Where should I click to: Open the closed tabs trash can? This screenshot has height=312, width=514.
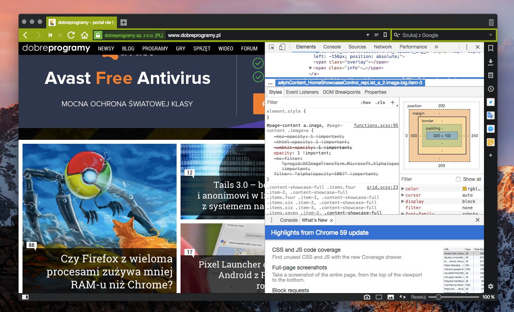pos(491,22)
